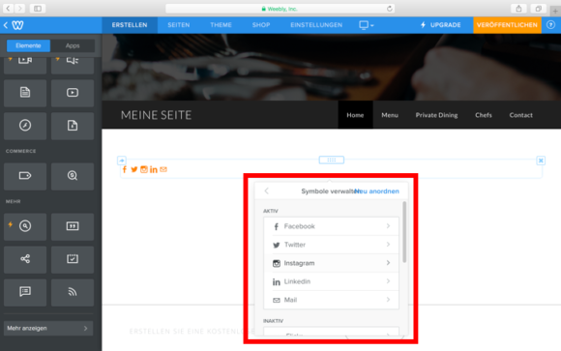Click the orange LinkedIn icon on page
Viewport: 561px width, 351px height.
[154, 169]
